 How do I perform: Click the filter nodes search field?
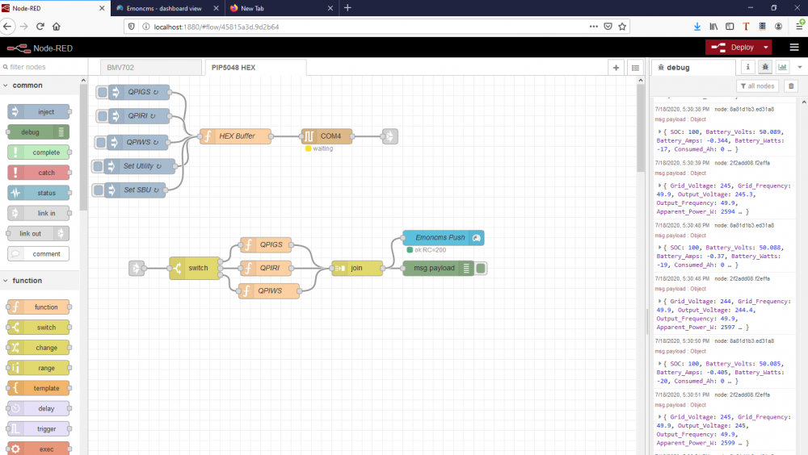tap(44, 67)
